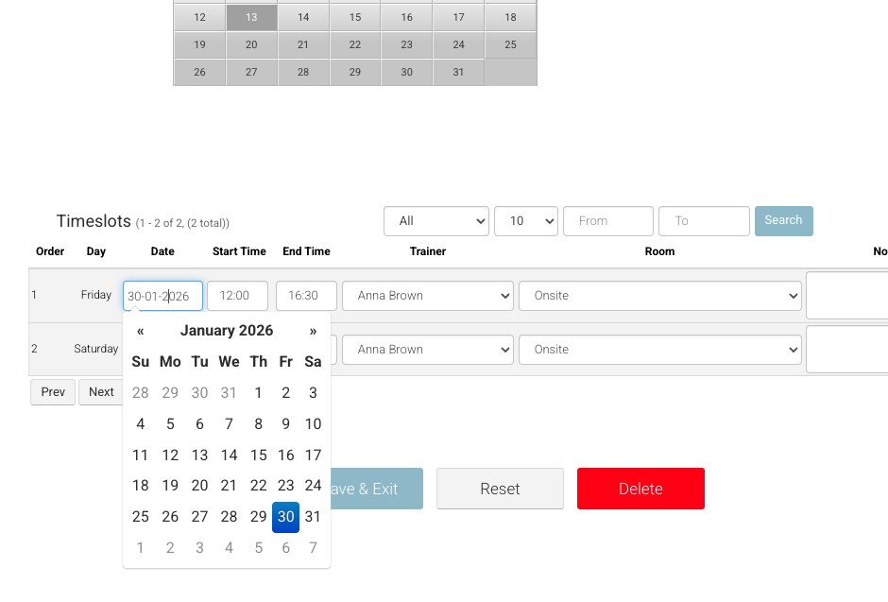Click Friday's Start Time field showing 12:00

[236, 295]
